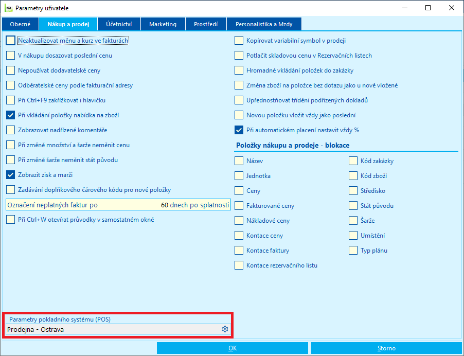This screenshot has height=356, width=464.
Task: Toggle Při změně šarže neměnit stát původu
Action: point(10,160)
